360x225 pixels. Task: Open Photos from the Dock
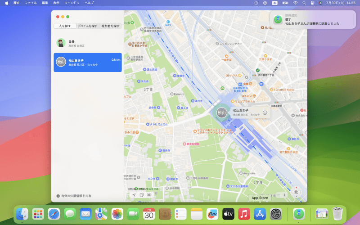pyautogui.click(x=117, y=214)
